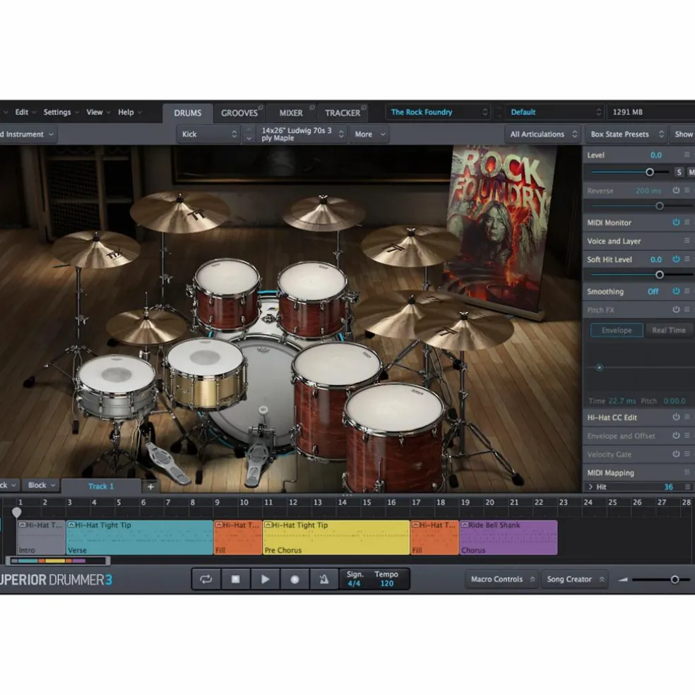Toggle the Soft Hit Level power button

click(x=676, y=259)
